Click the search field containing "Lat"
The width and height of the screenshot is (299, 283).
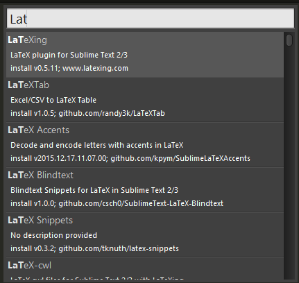coord(151,19)
